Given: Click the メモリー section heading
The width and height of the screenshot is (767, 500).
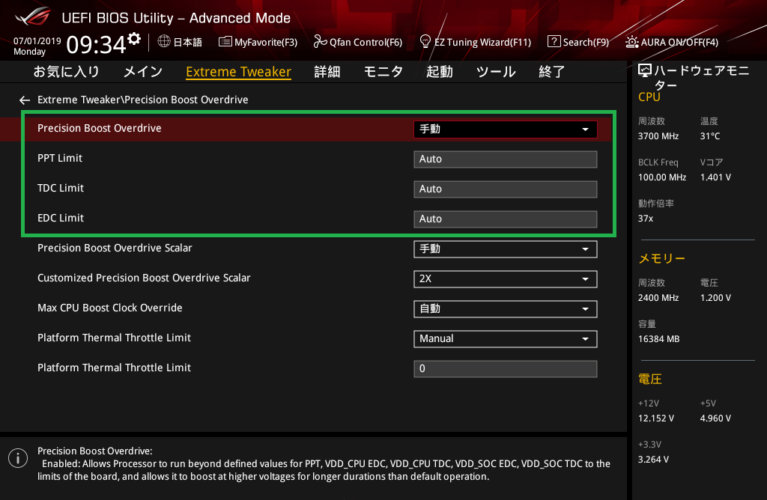Looking at the screenshot, I should tap(662, 258).
